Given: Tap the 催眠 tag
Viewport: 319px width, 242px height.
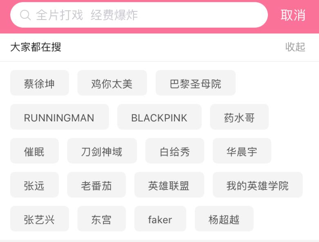Looking at the screenshot, I should pos(34,152).
